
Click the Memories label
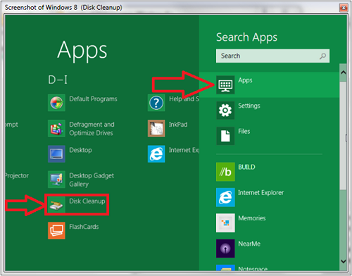coord(252,218)
